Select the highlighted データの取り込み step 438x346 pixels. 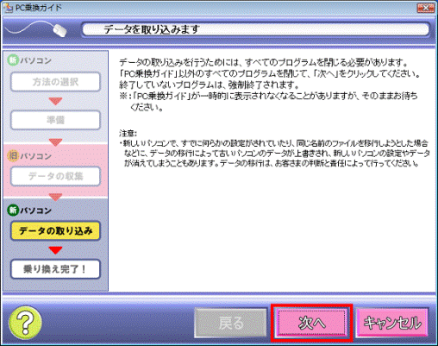pyautogui.click(x=55, y=230)
